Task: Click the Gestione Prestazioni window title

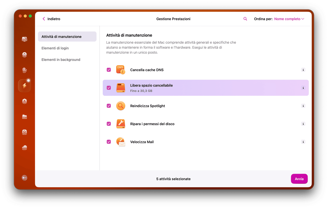Action: (x=173, y=19)
